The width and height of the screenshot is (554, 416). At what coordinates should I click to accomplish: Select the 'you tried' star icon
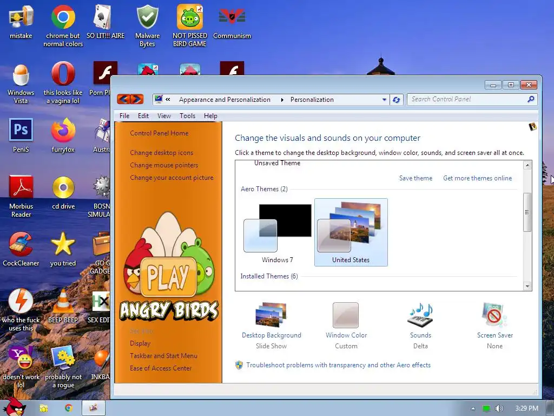pyautogui.click(x=63, y=249)
